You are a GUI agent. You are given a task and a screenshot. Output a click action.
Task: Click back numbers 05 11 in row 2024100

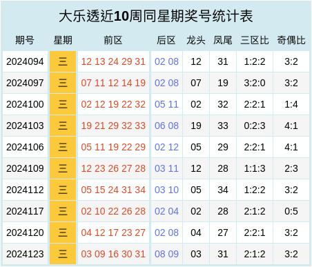point(166,104)
